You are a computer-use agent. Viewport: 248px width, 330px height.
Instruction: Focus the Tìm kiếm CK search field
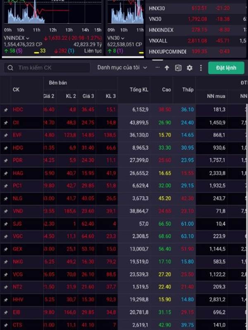47,68
